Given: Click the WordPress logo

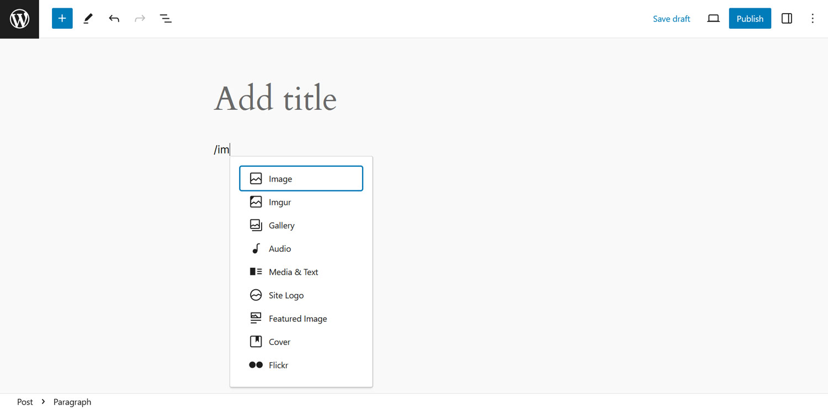Looking at the screenshot, I should pos(19,19).
